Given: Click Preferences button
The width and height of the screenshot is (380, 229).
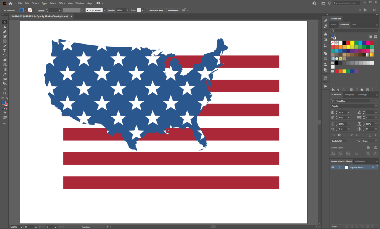Looking at the screenshot, I should (173, 10).
